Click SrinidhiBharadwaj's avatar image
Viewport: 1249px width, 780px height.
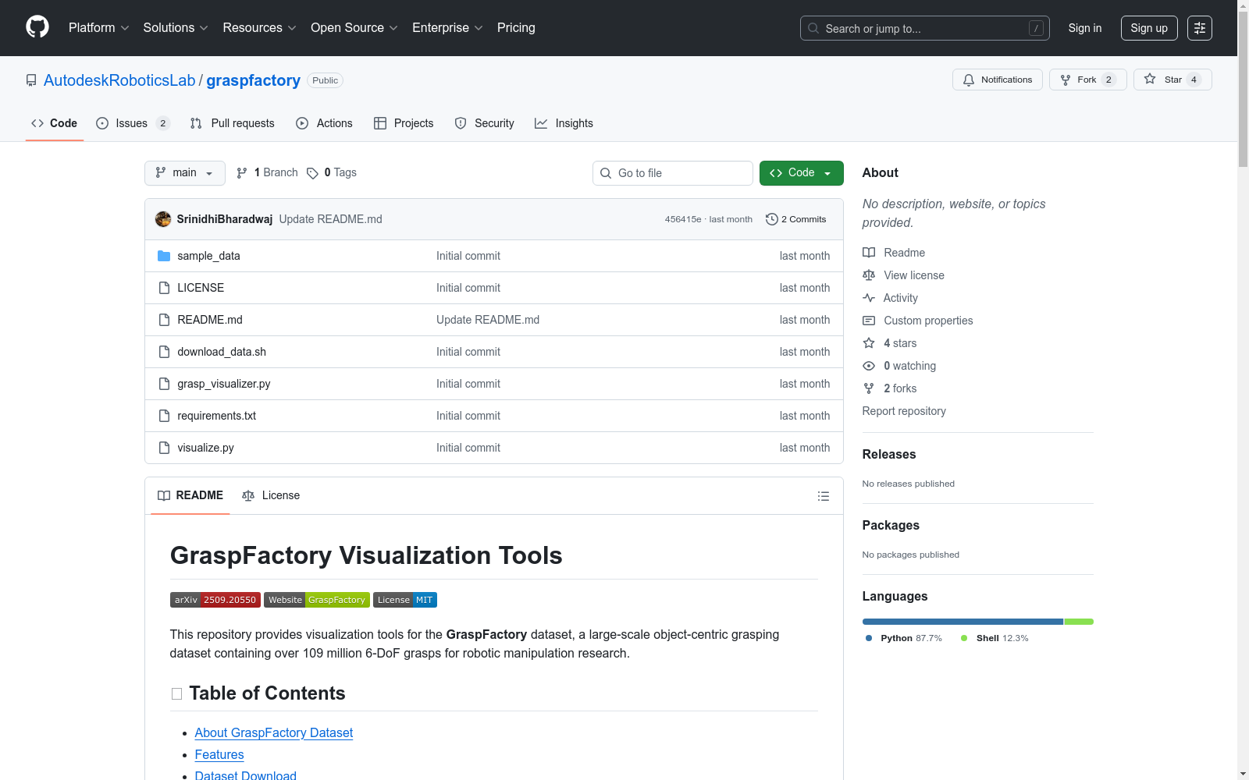coord(163,219)
